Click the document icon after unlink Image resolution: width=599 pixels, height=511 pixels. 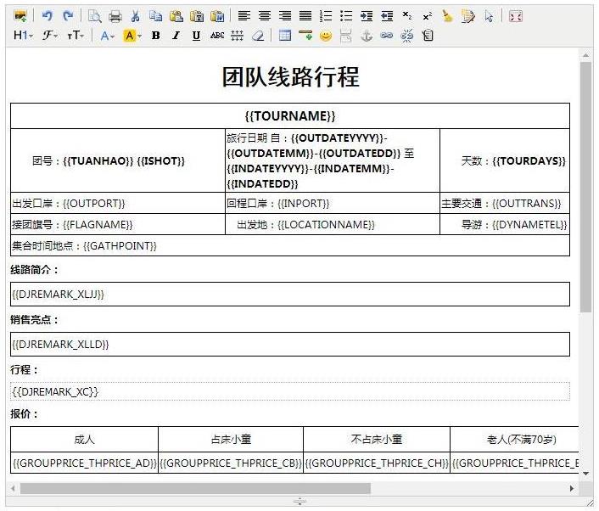[x=428, y=36]
